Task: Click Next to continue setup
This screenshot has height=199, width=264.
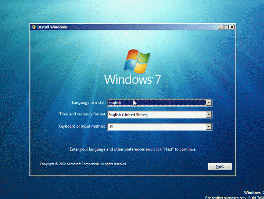Action: [220, 166]
